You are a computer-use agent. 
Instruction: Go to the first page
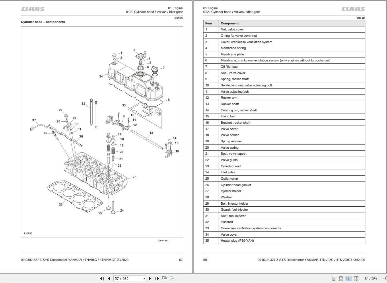(x=102, y=278)
